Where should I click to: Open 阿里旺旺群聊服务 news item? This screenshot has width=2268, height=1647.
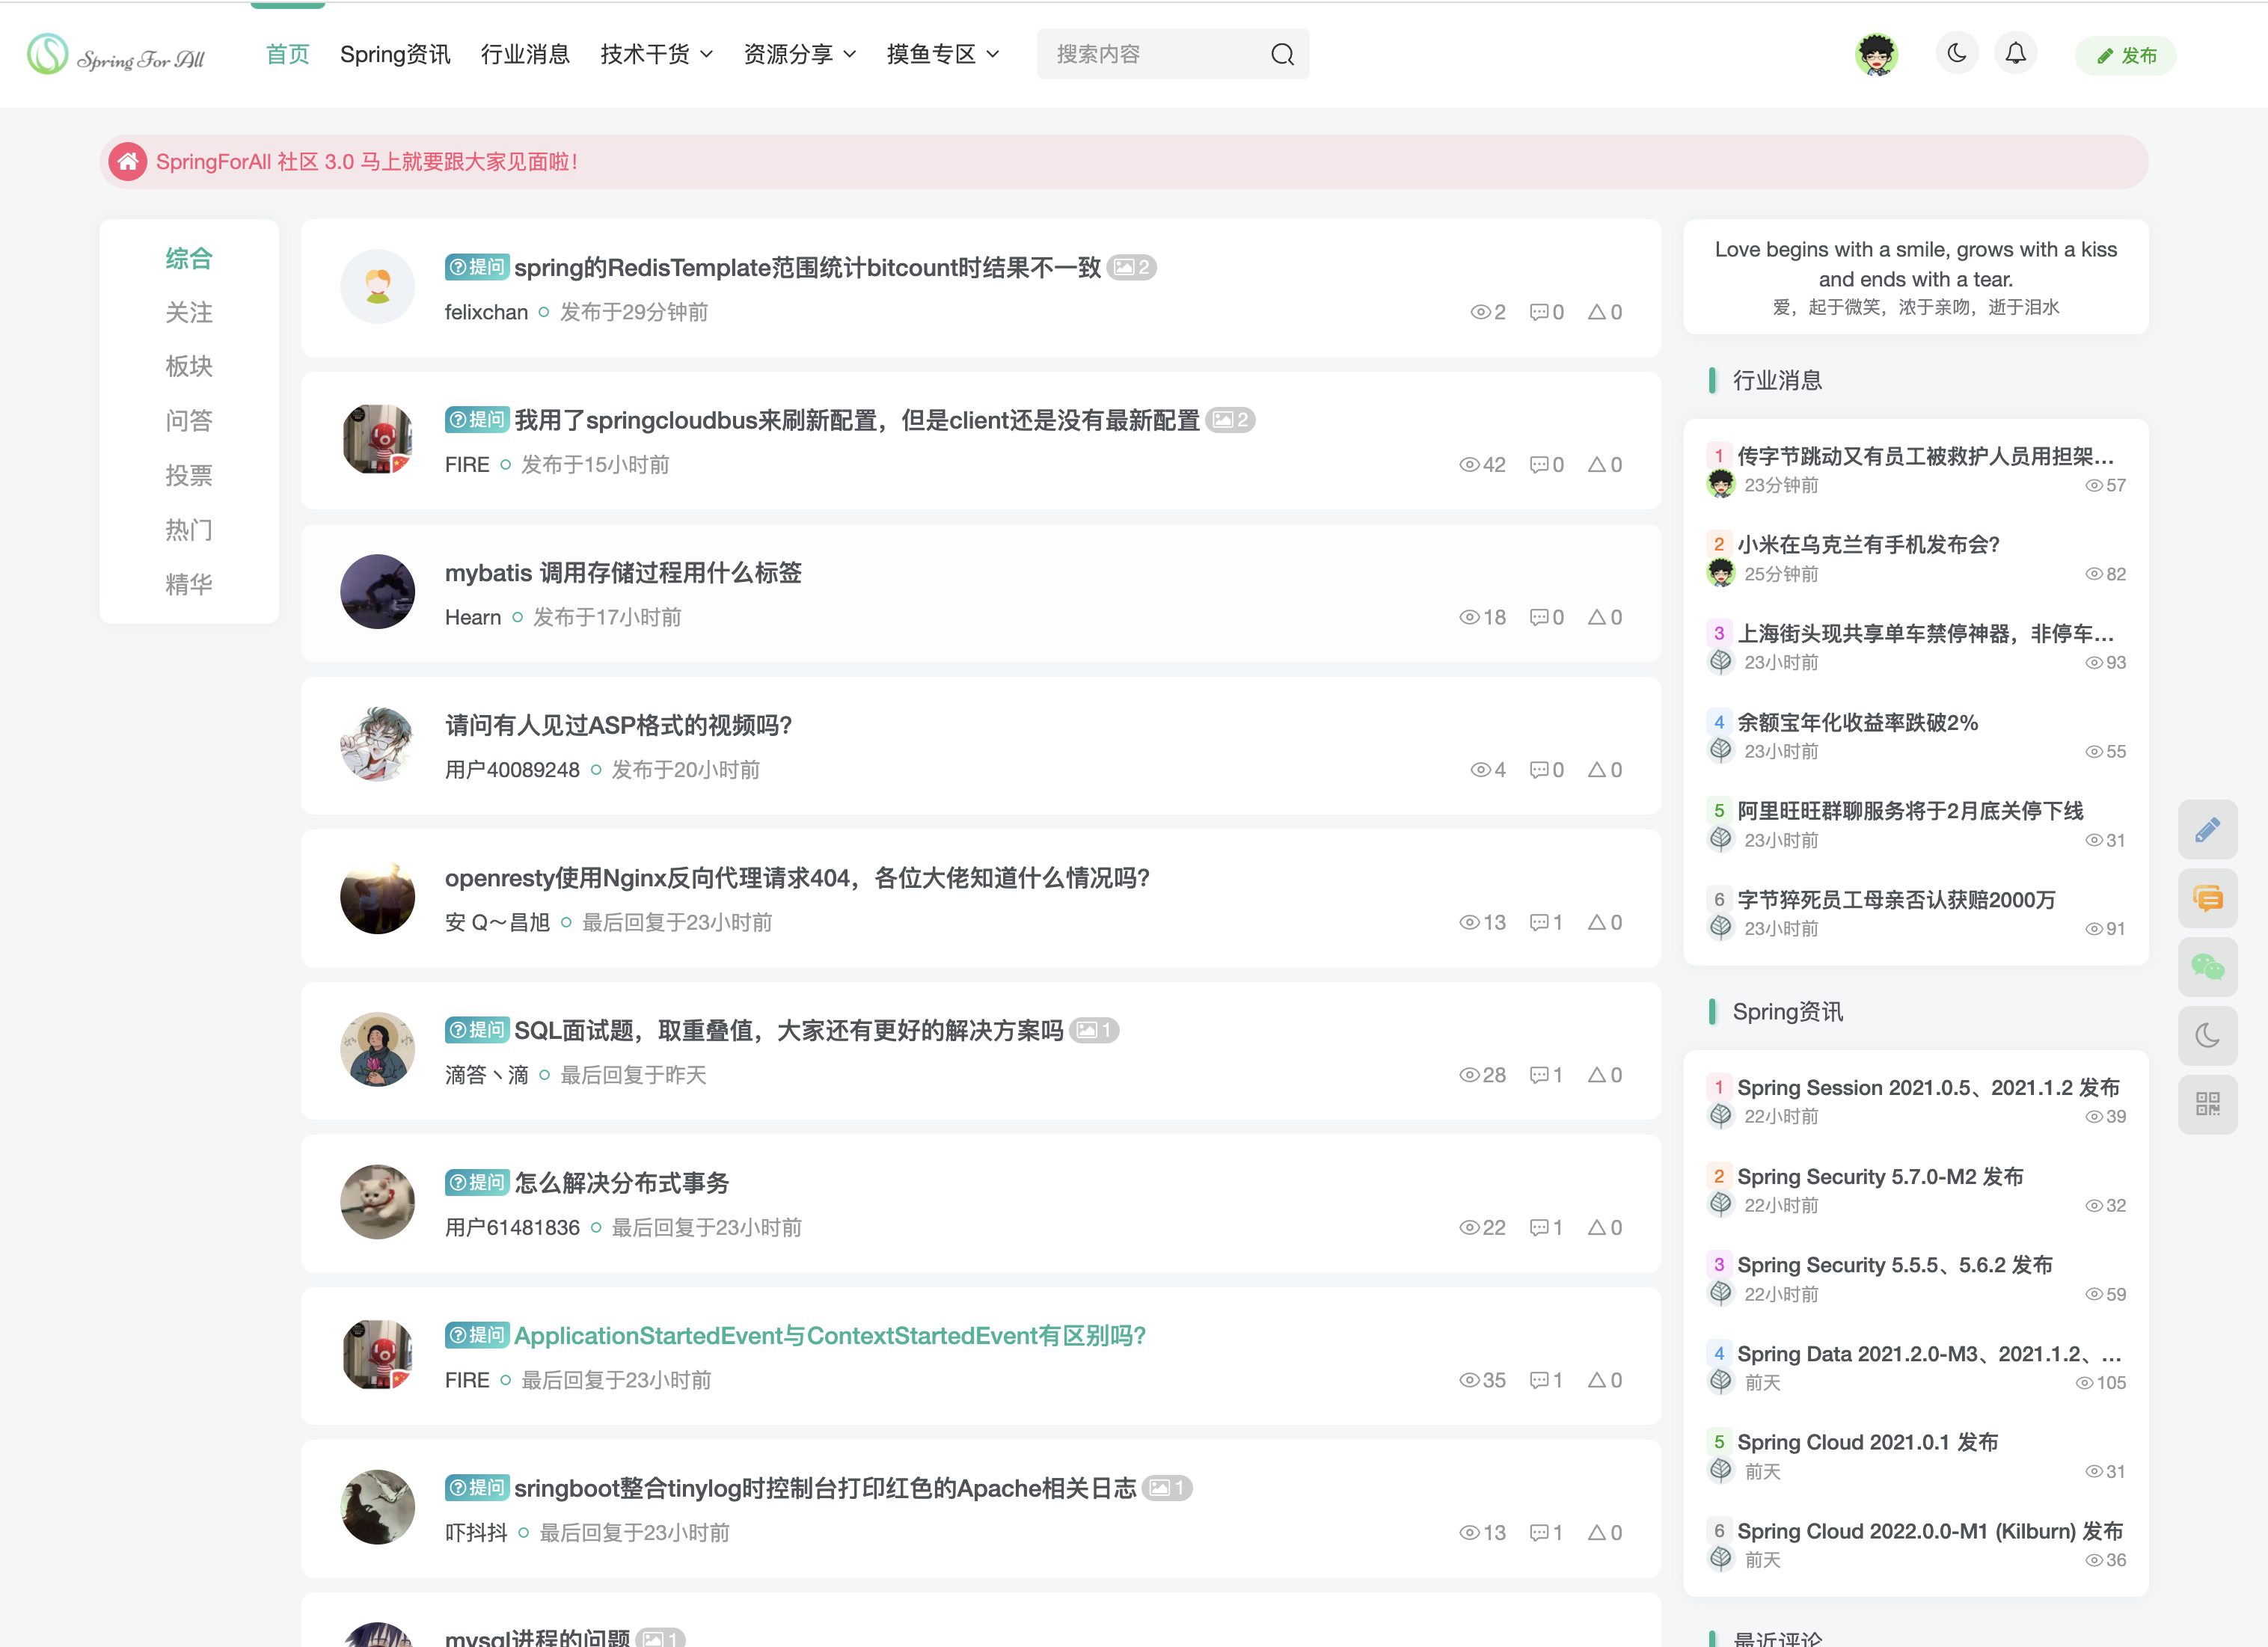pyautogui.click(x=1910, y=811)
